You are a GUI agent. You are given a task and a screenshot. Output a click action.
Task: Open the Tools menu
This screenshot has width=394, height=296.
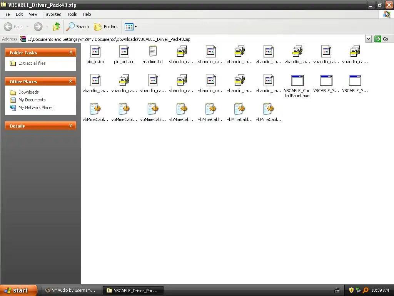coord(72,14)
